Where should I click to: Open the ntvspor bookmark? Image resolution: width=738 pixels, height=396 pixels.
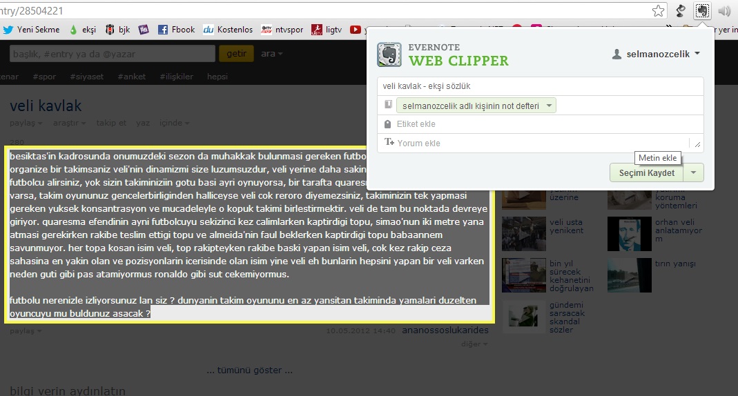[282, 30]
